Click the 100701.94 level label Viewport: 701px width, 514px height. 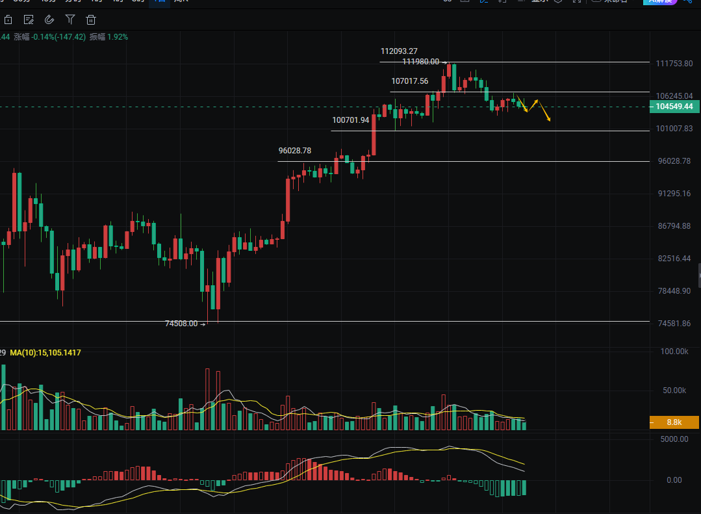(351, 120)
